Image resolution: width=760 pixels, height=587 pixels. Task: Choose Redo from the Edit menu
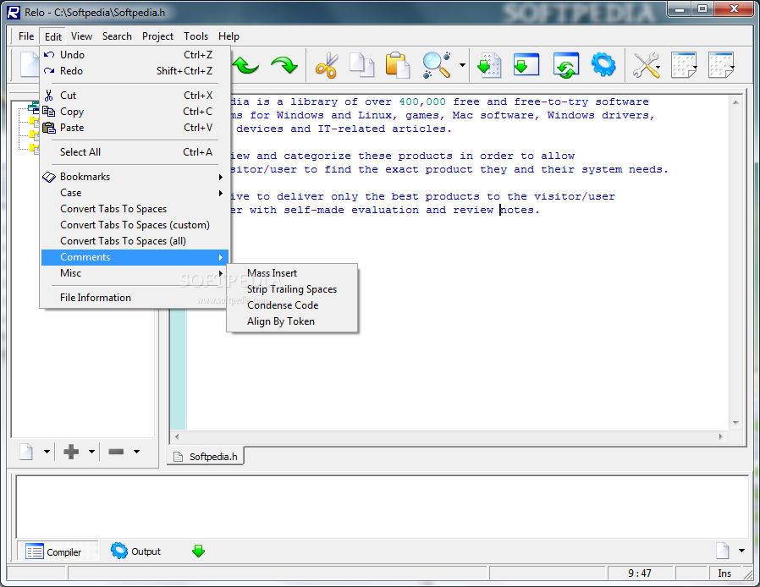(x=135, y=71)
